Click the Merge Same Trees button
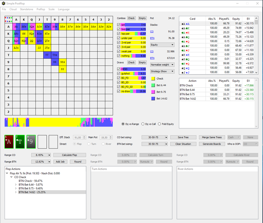263x223 pixels. point(212,137)
